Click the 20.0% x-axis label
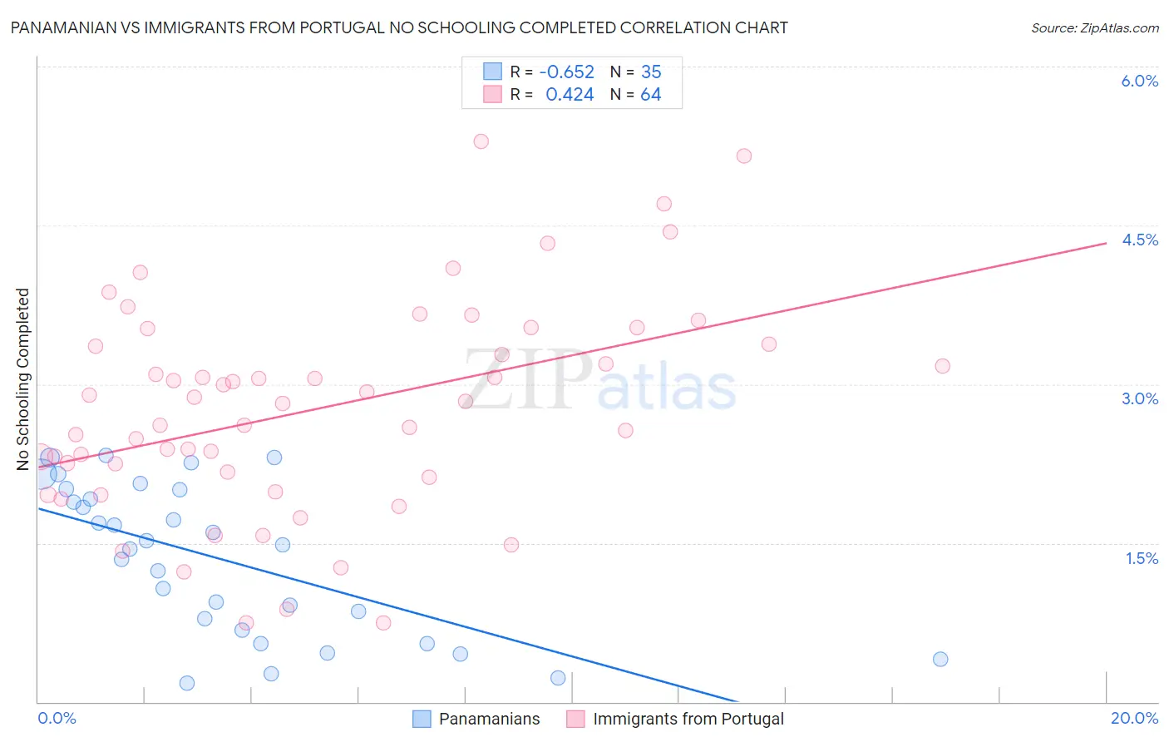Screen dimensions: 1169x742 tap(1134, 718)
